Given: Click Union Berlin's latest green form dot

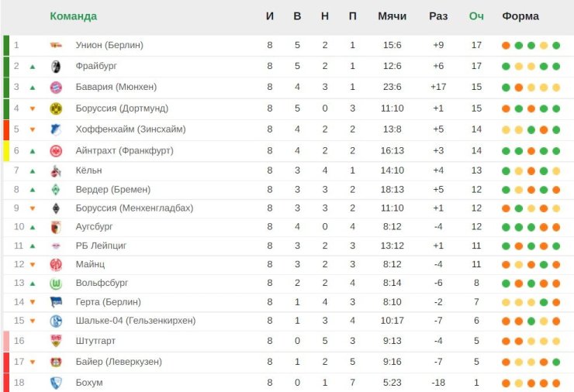Looking at the screenshot, I should 556,46.
